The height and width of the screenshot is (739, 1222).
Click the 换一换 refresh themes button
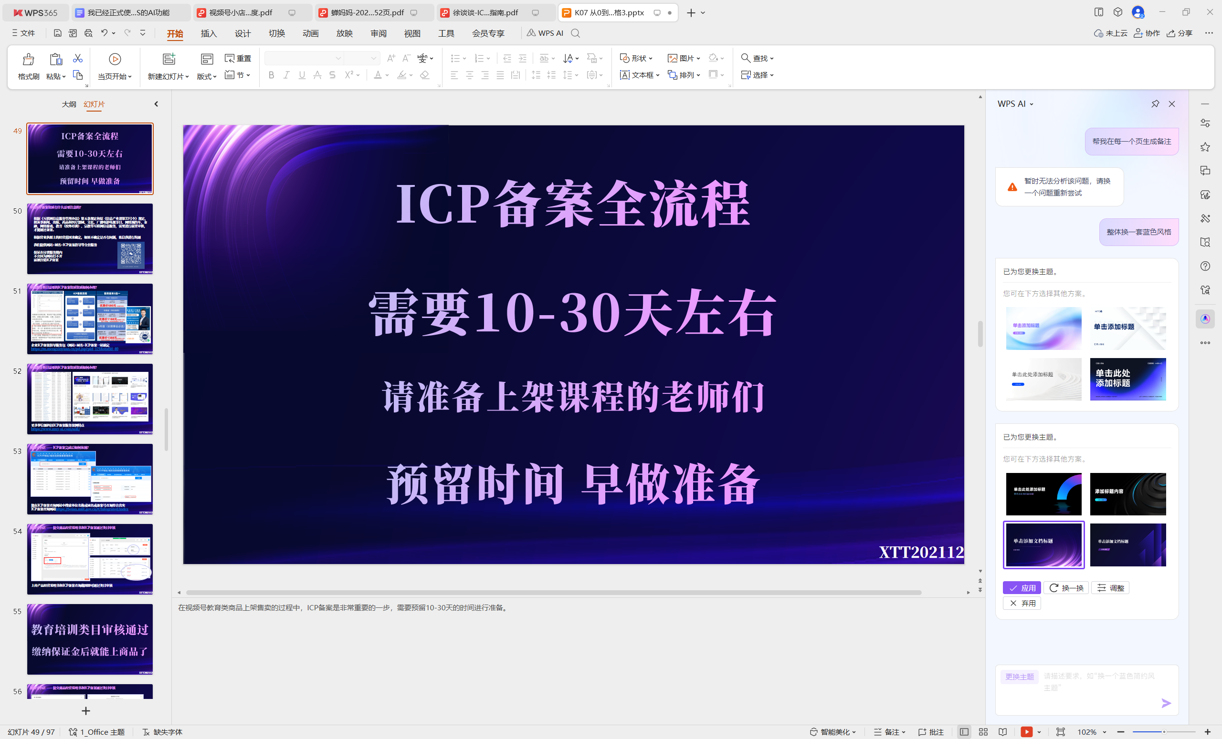(x=1066, y=588)
